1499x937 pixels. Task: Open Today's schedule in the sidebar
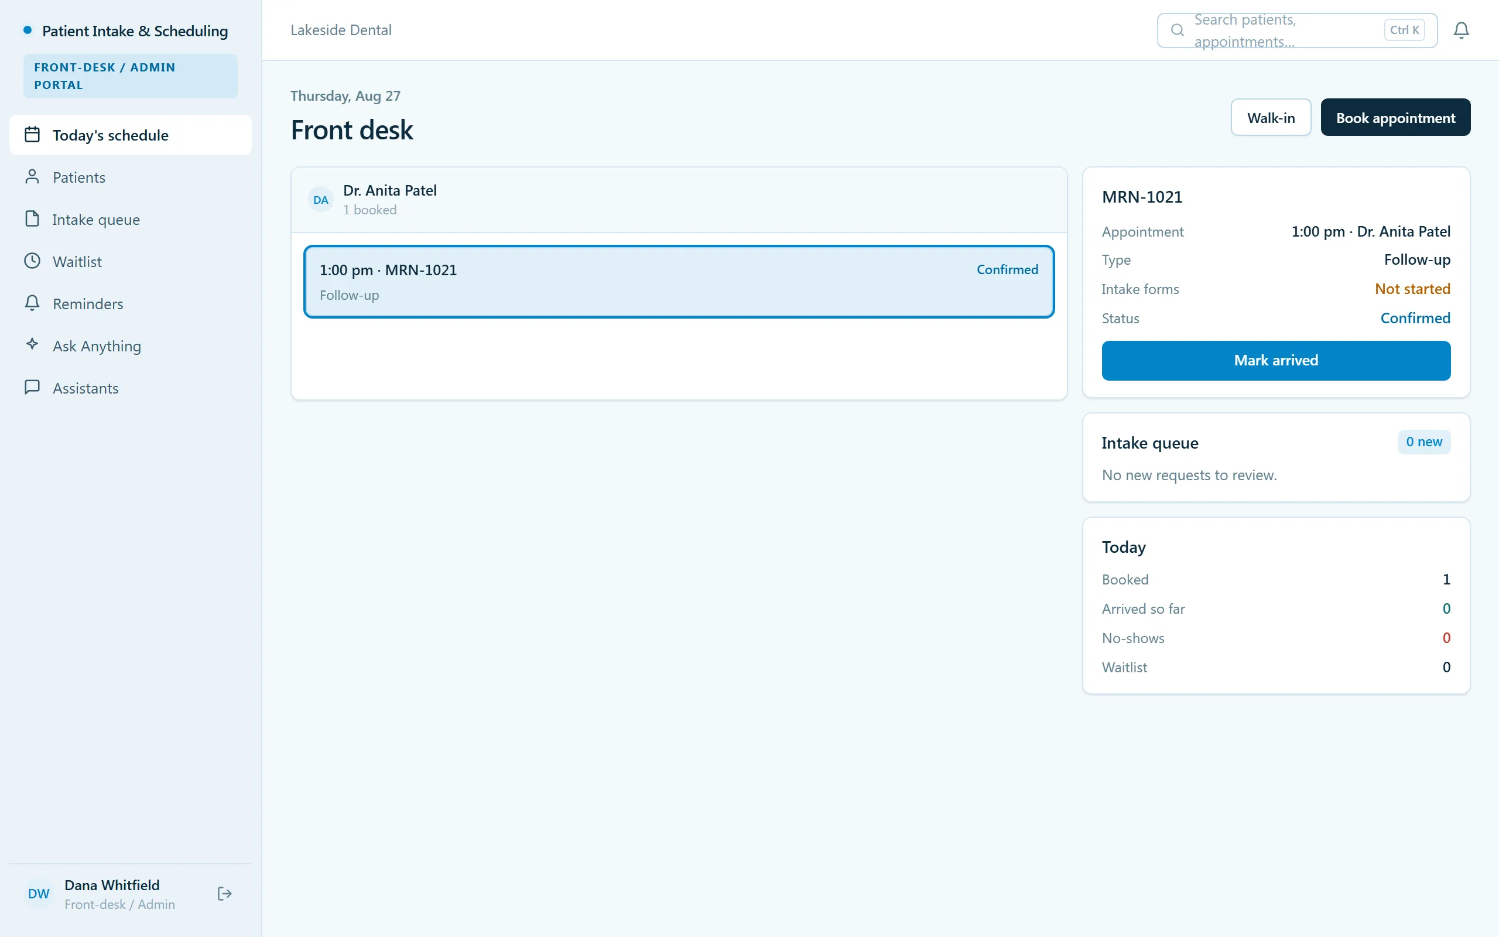coord(130,135)
